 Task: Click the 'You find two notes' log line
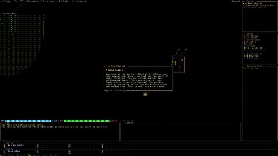click(22, 125)
